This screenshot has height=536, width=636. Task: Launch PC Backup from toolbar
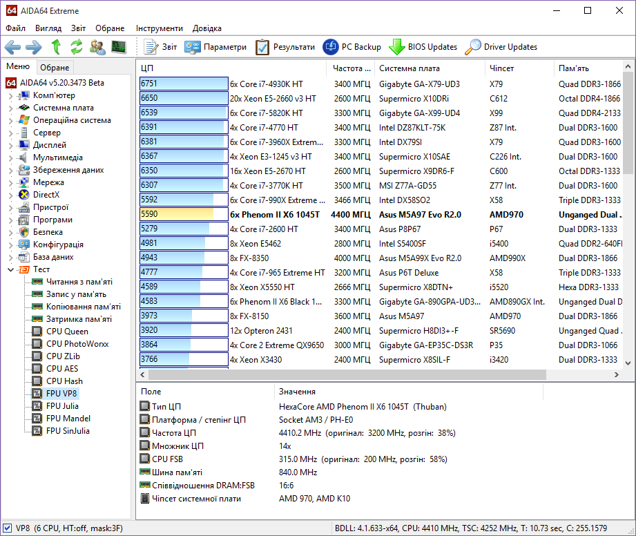tap(352, 47)
